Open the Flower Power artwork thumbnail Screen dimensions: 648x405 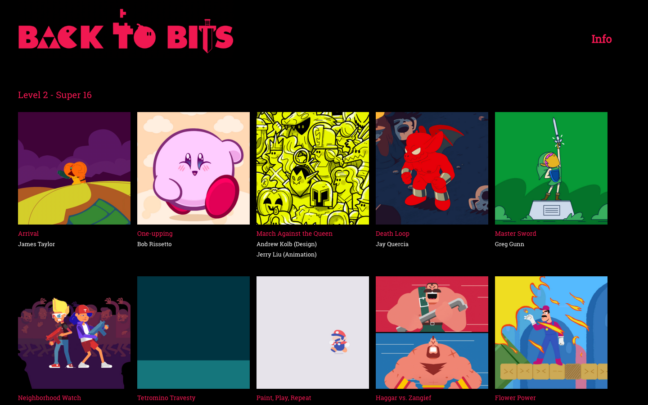tap(551, 333)
